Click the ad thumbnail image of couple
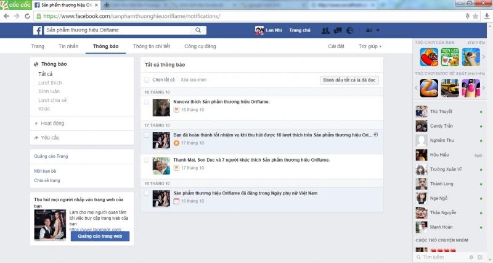This screenshot has width=493, height=263. point(50,225)
